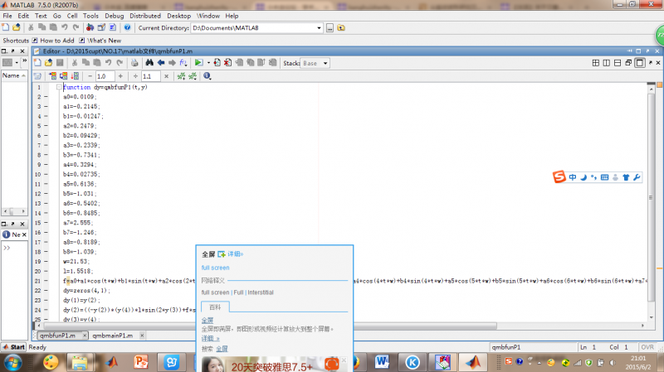Click the blue Help question mark icon
This screenshot has width=664, height=372.
[127, 27]
